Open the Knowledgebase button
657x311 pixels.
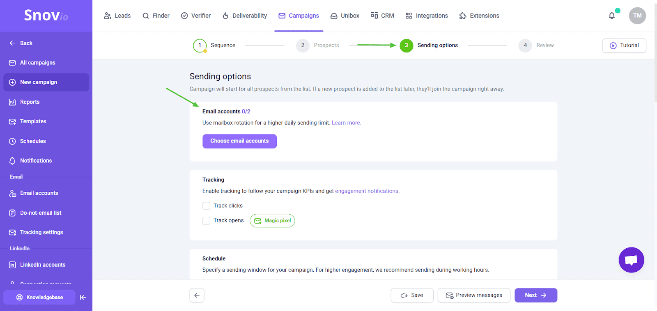point(39,297)
